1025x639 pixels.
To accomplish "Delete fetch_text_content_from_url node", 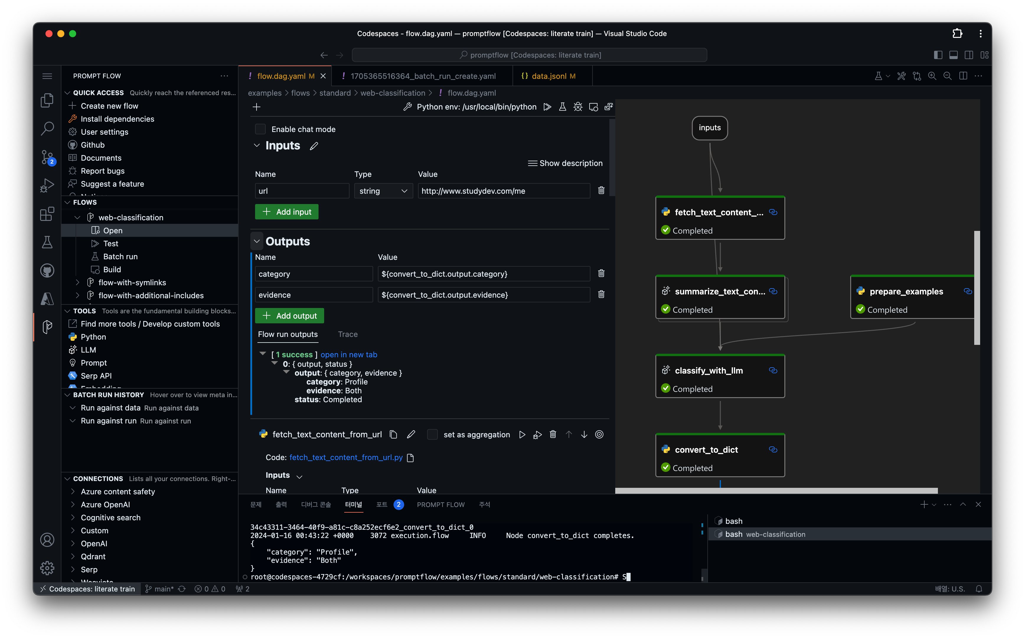I will (x=553, y=434).
